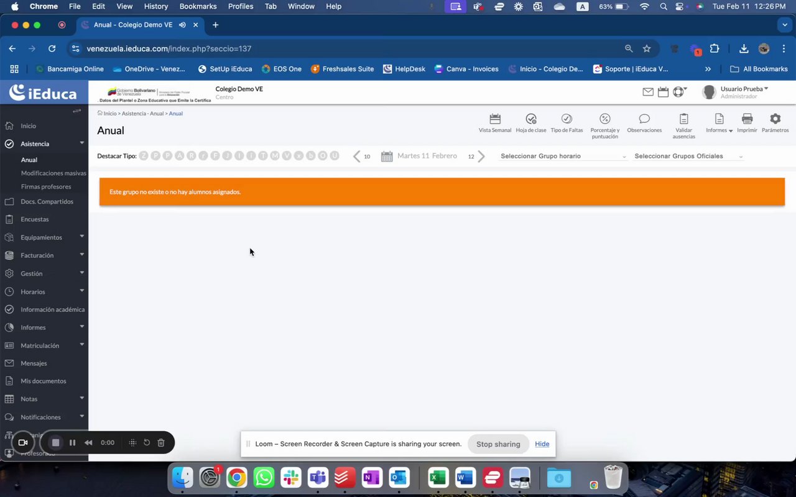
Task: Open the help lifebuoy icon in header
Action: click(x=678, y=92)
